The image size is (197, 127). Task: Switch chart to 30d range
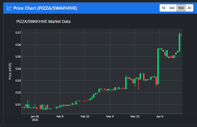(171, 8)
